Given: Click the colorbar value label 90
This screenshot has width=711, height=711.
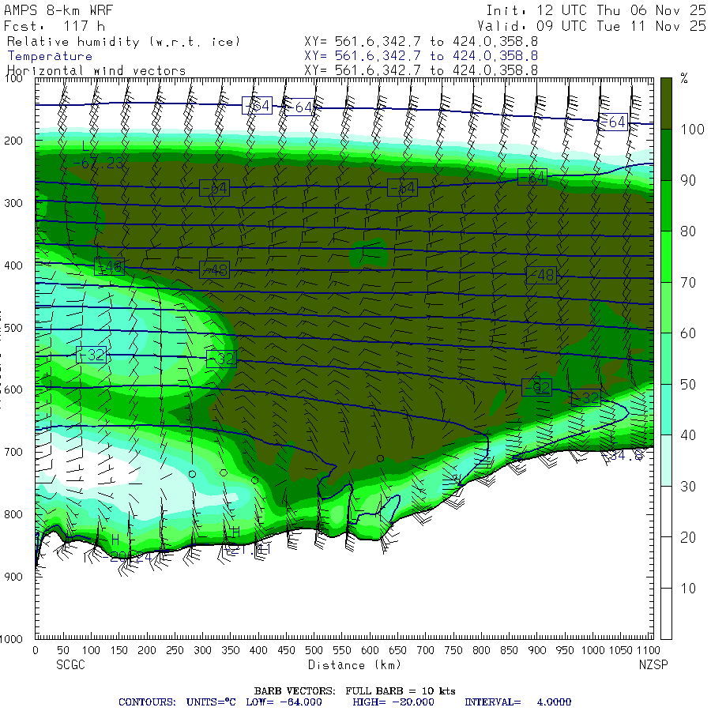Looking at the screenshot, I should point(688,180).
